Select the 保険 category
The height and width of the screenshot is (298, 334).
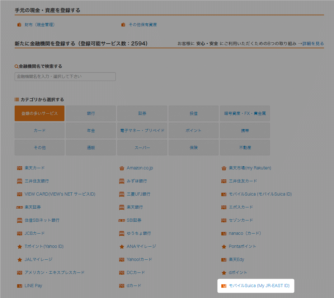[x=193, y=148]
